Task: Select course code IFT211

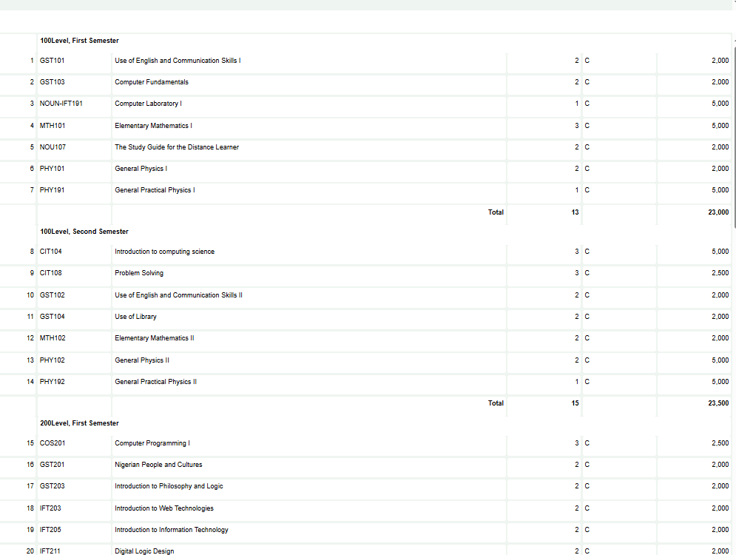Action: coord(50,551)
